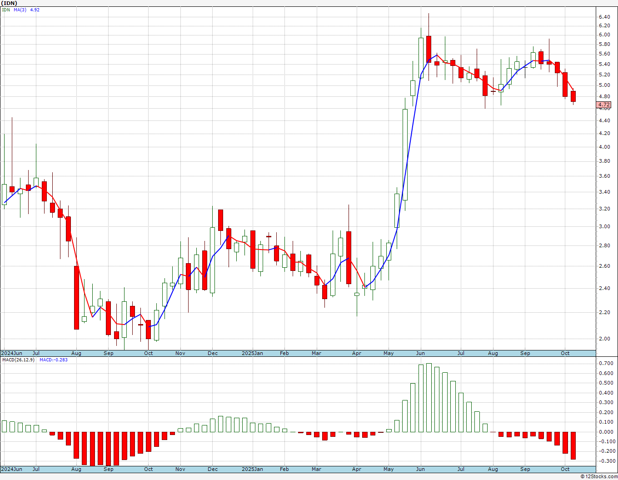The height and width of the screenshot is (480, 618).
Task: Select Aug 2024 on the price chart date axis
Action: (76, 353)
